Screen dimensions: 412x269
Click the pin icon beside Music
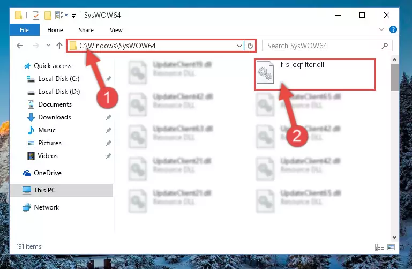(x=109, y=130)
